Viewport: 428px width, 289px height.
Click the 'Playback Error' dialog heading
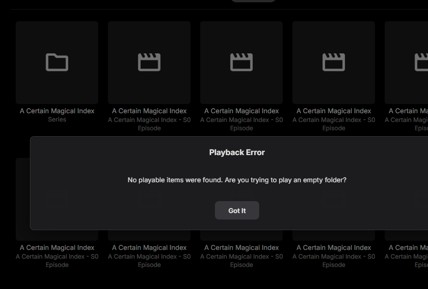tap(237, 152)
